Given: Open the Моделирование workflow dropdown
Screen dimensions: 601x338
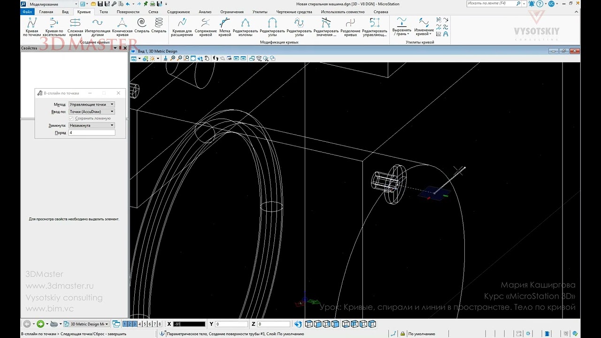Looking at the screenshot, I should pyautogui.click(x=54, y=4).
